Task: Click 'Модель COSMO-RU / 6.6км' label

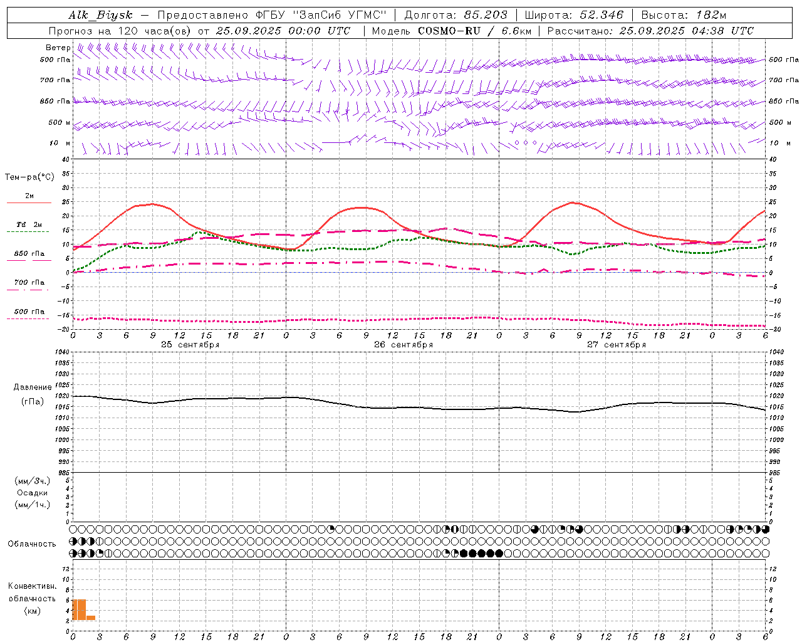Action: pos(451,31)
